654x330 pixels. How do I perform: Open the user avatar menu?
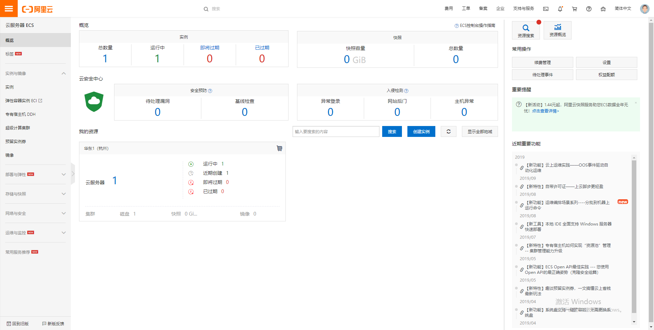644,9
